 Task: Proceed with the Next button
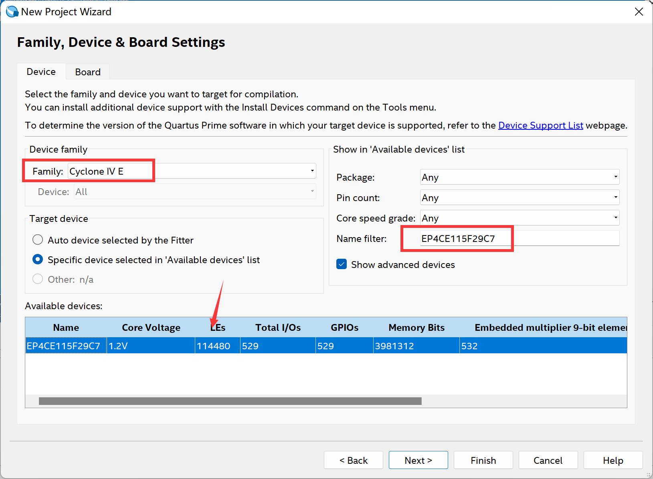point(418,460)
